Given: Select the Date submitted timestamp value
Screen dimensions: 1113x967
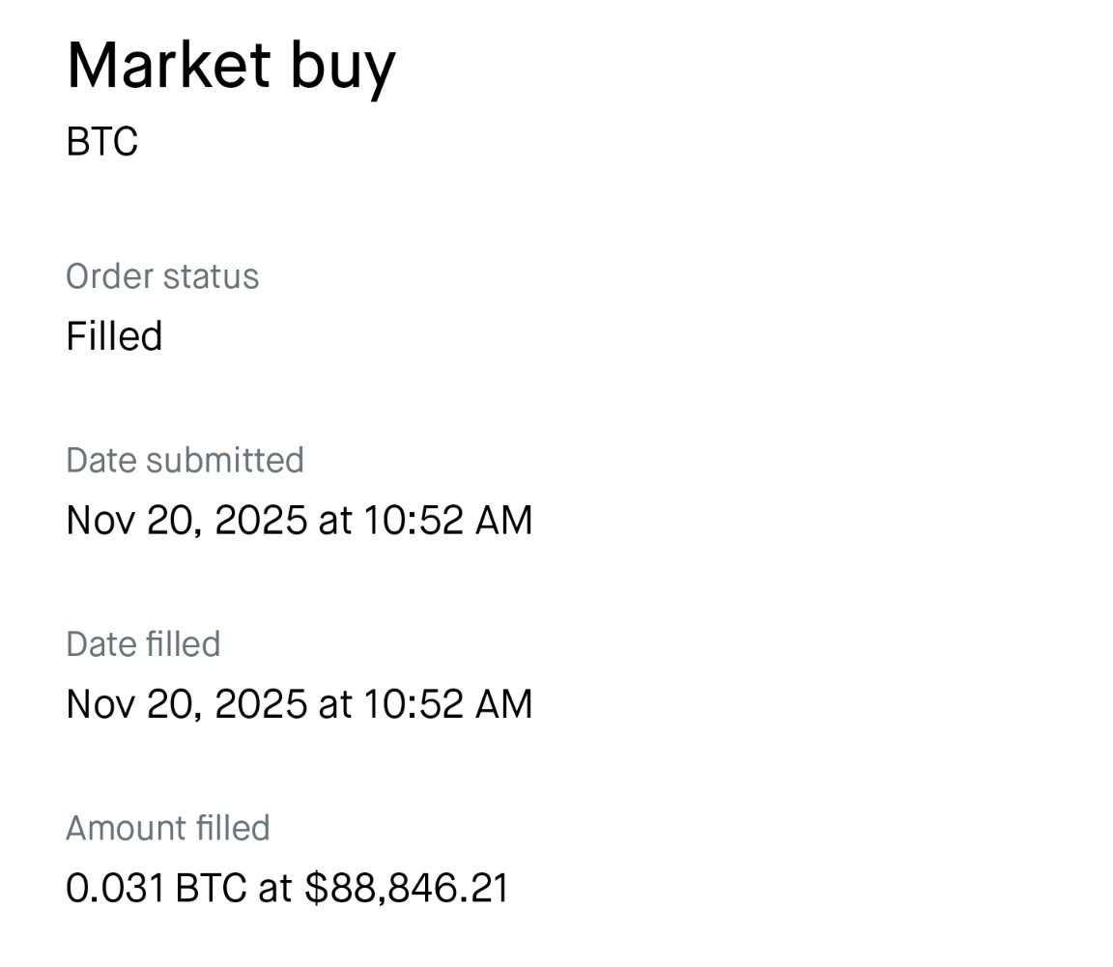Looking at the screenshot, I should click(299, 520).
